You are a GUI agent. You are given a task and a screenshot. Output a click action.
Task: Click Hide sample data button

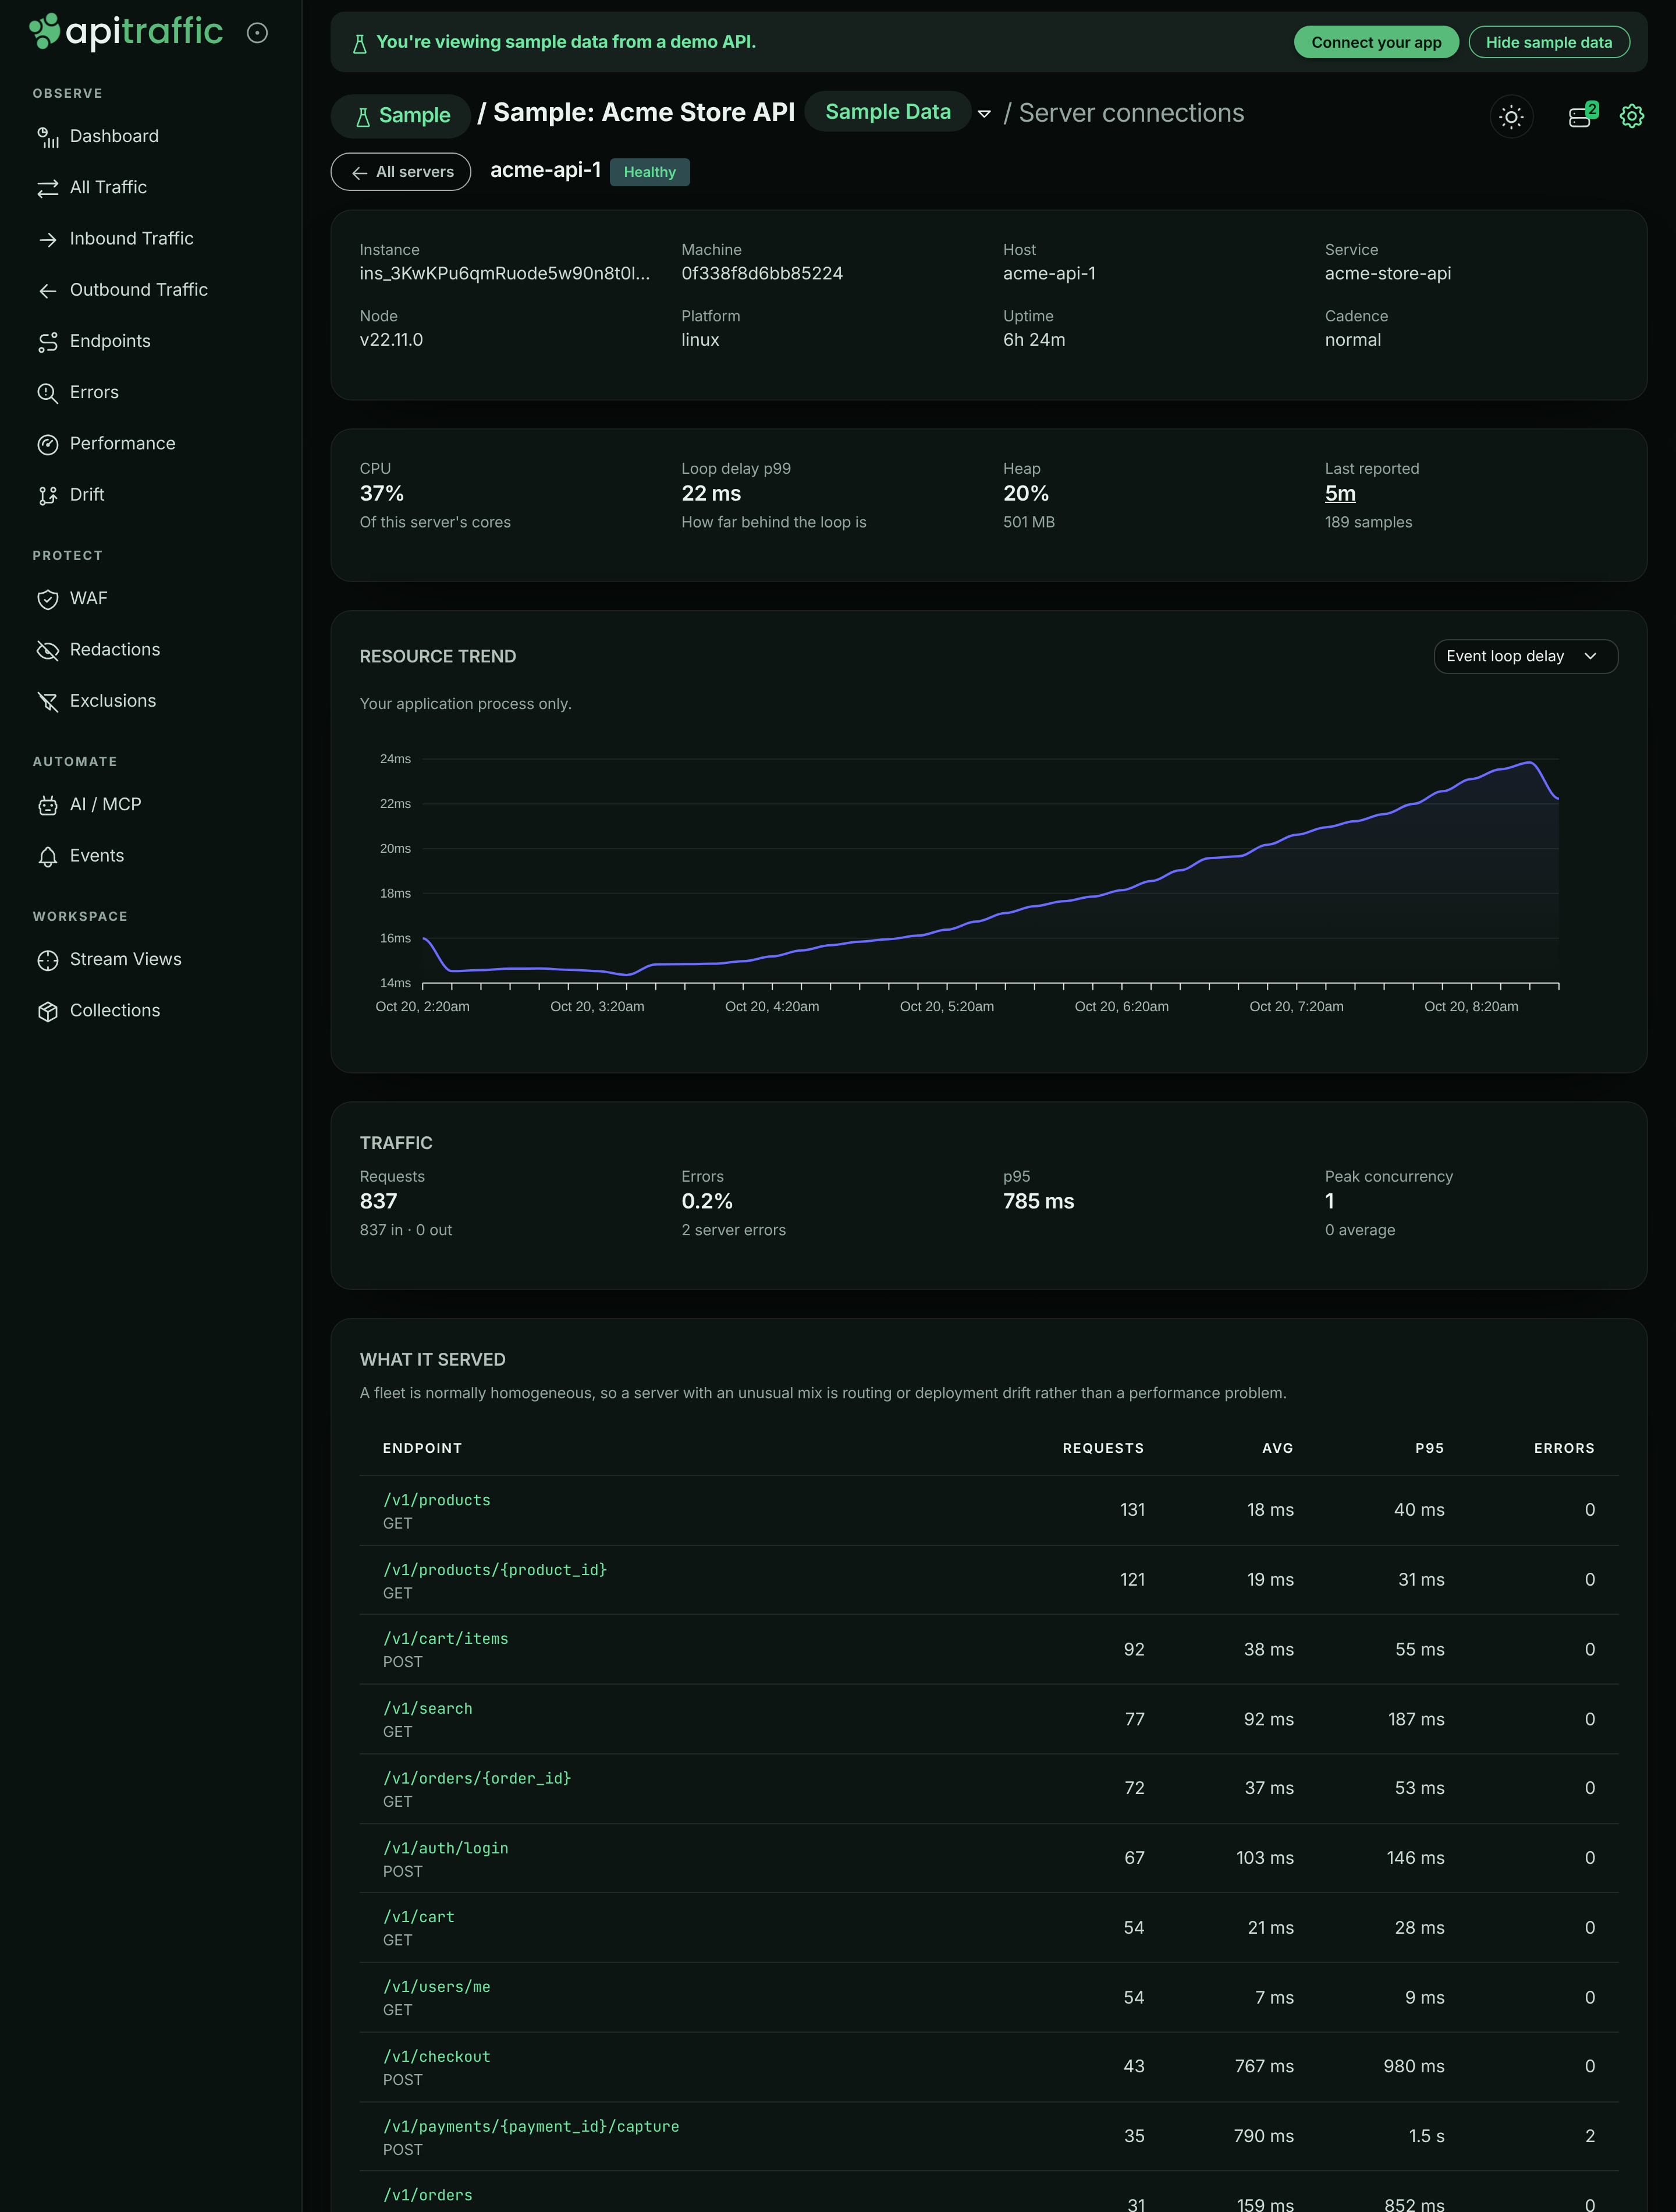pos(1548,42)
